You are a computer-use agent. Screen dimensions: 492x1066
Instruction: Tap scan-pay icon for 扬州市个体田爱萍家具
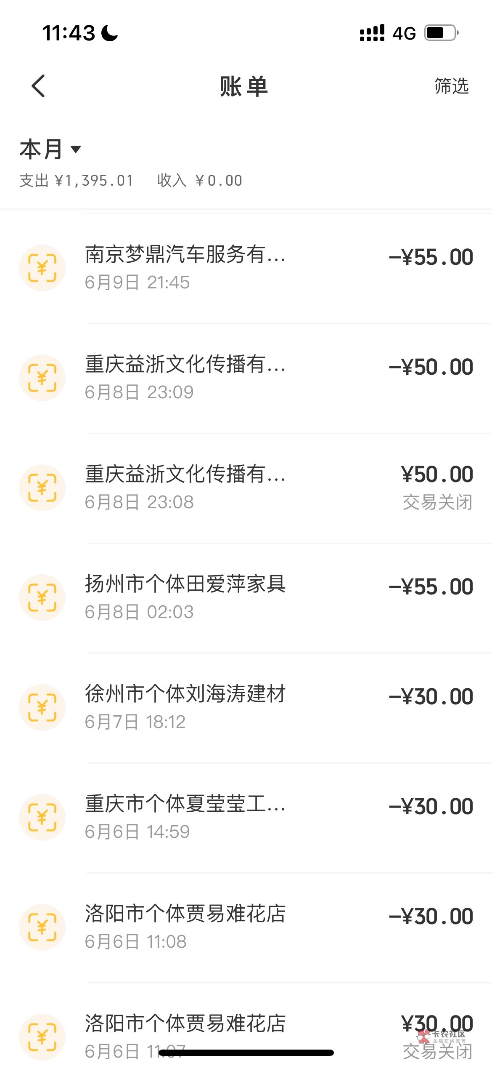coord(42,597)
